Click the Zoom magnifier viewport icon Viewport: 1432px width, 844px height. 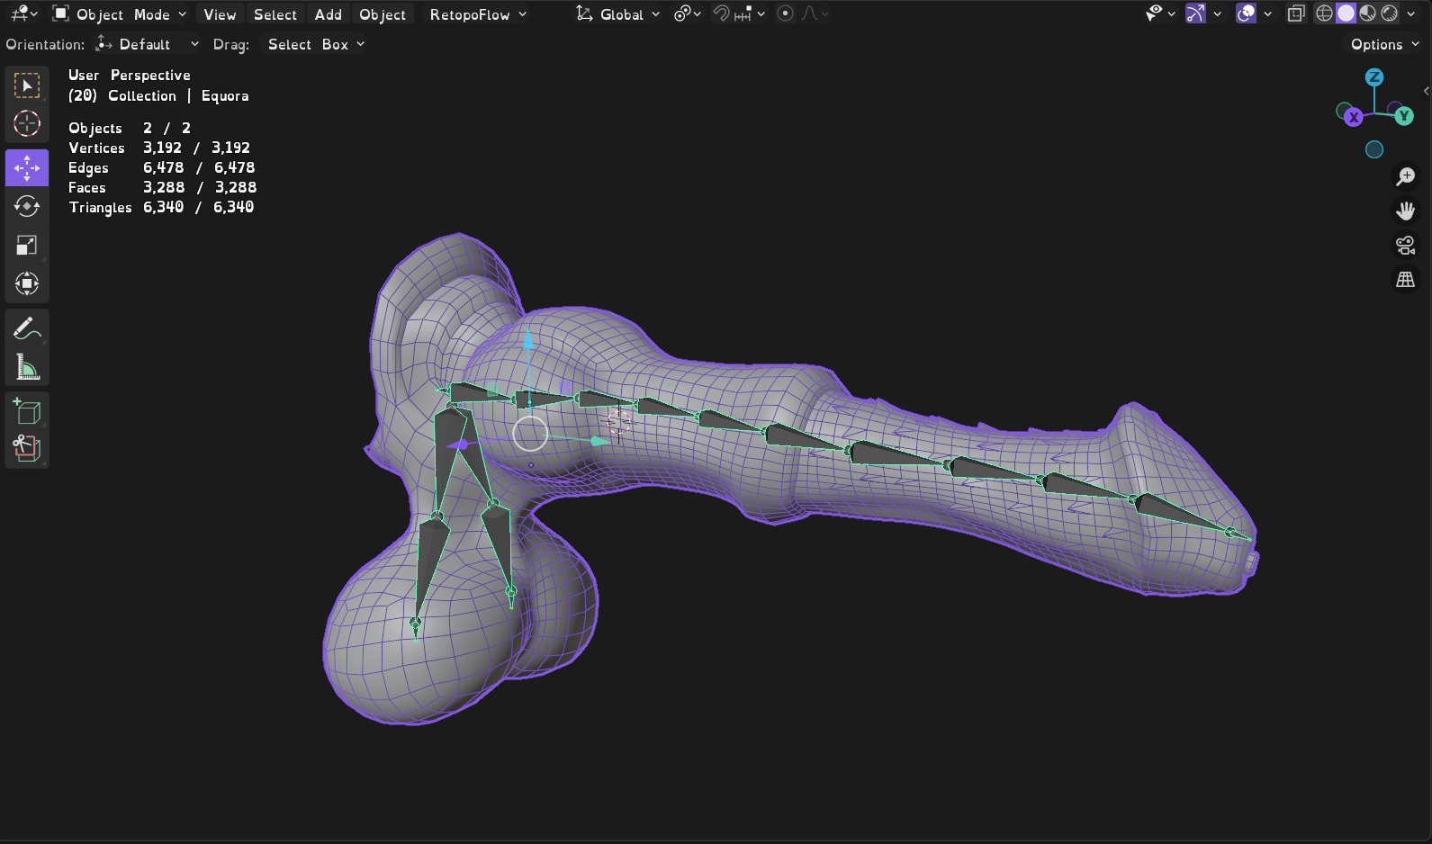pos(1405,176)
